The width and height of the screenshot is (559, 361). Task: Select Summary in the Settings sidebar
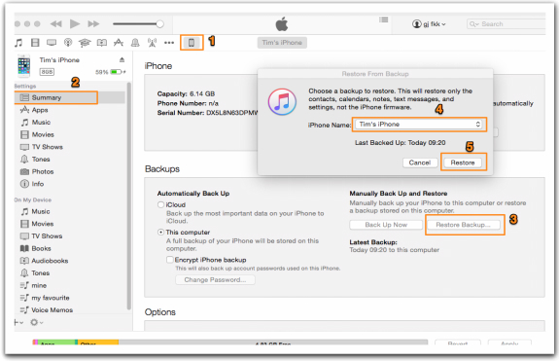[70, 97]
